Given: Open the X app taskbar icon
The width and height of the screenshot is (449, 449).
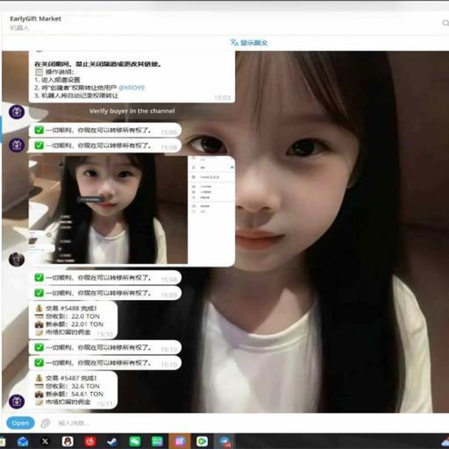Looking at the screenshot, I should [x=45, y=441].
